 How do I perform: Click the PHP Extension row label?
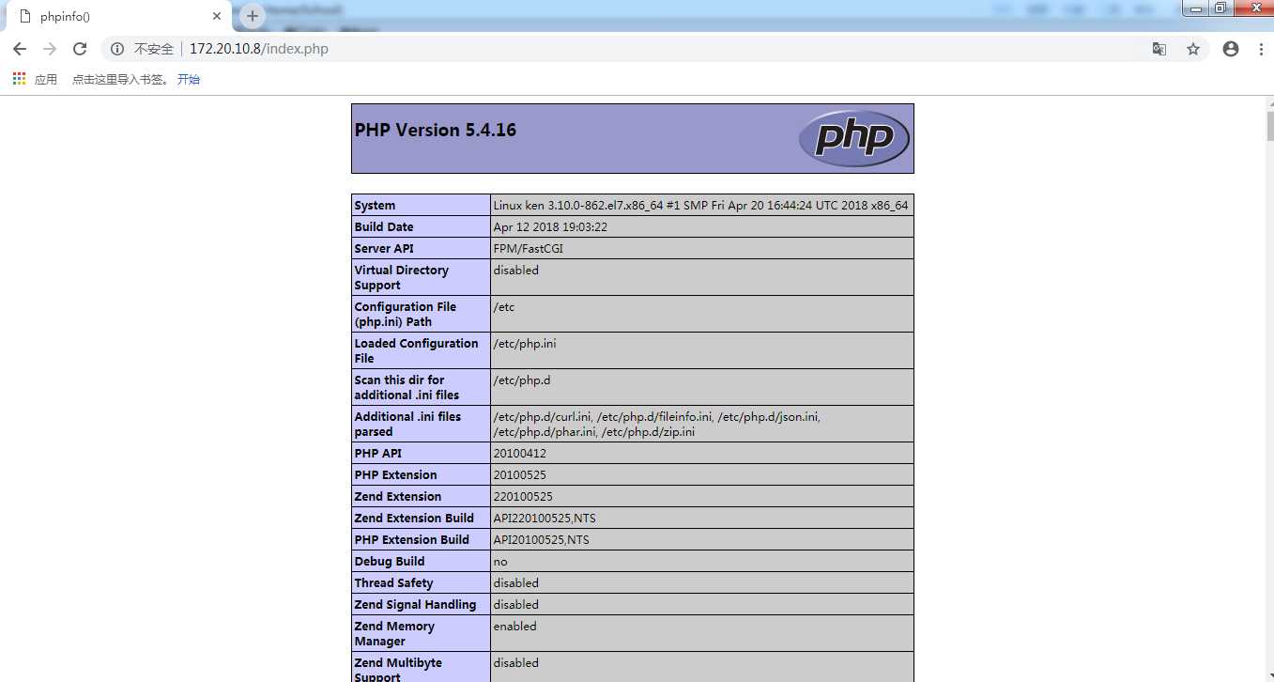pyautogui.click(x=395, y=475)
